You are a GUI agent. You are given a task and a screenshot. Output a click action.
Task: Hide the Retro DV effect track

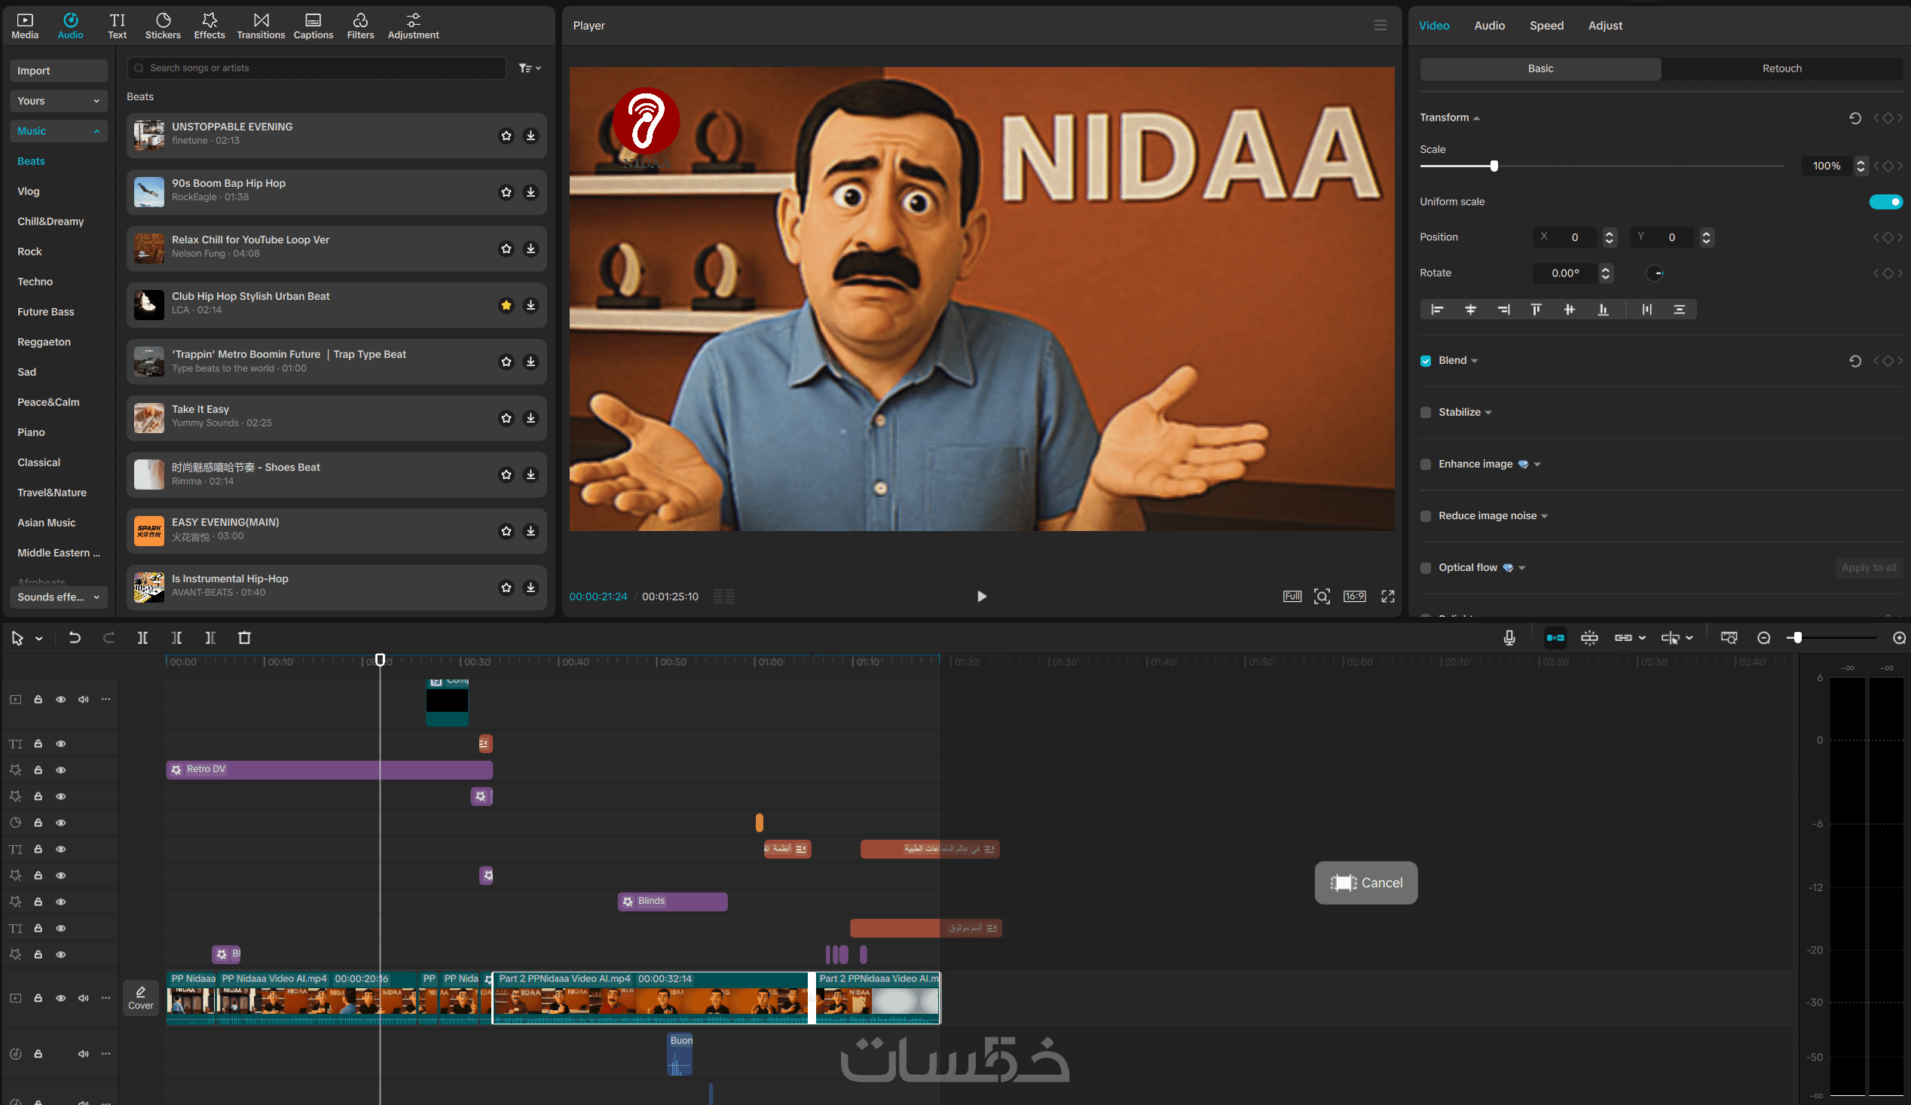[x=61, y=770]
